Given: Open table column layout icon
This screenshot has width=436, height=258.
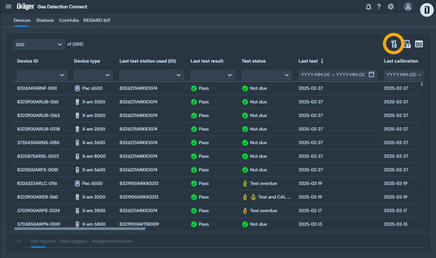Looking at the screenshot, I should 419,44.
